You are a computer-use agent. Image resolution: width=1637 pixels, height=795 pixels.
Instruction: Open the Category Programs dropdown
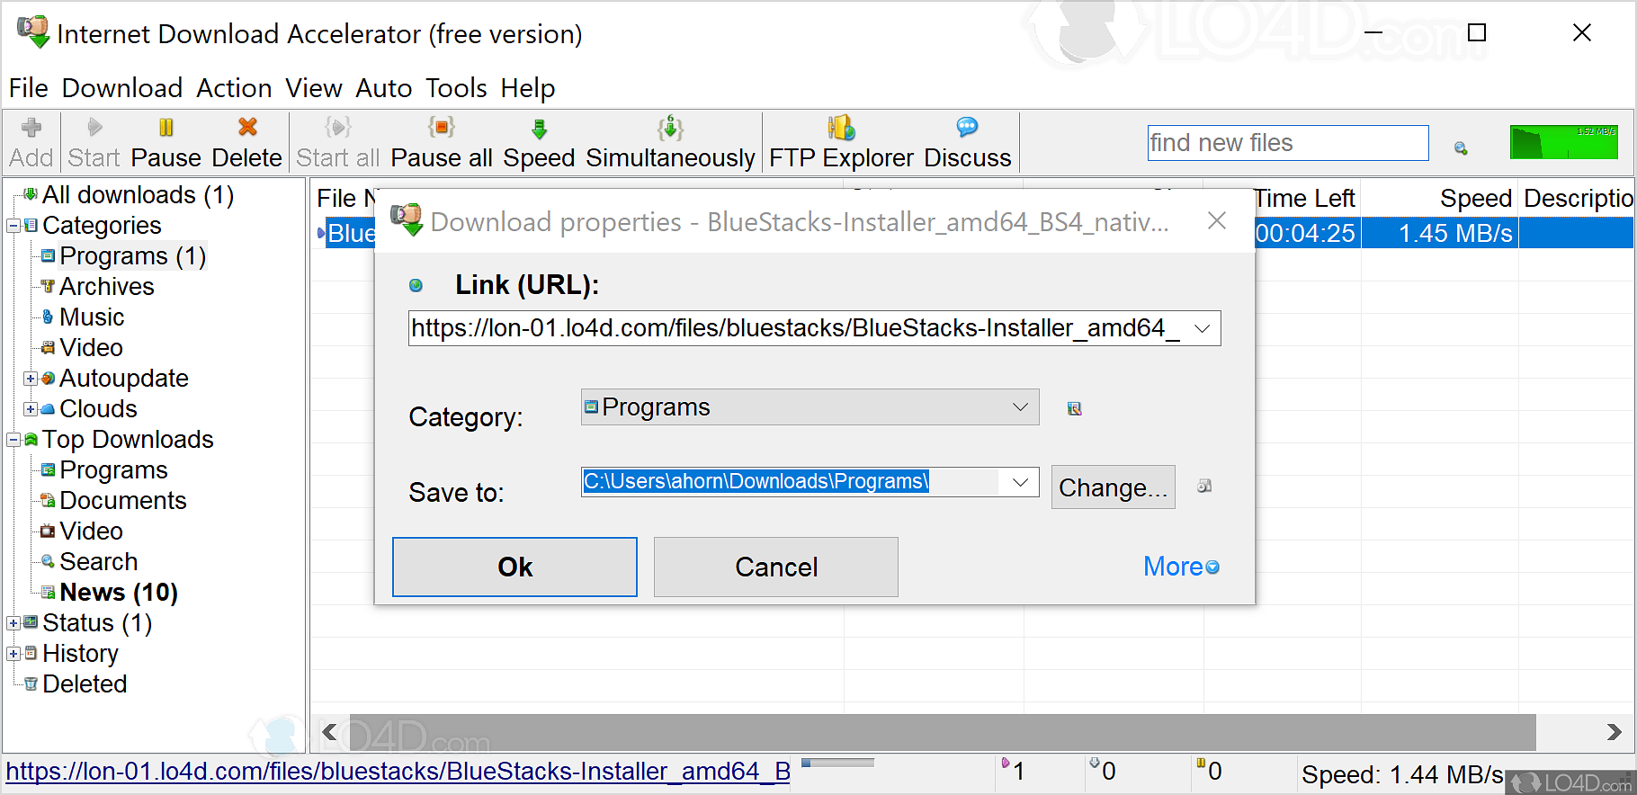1020,407
